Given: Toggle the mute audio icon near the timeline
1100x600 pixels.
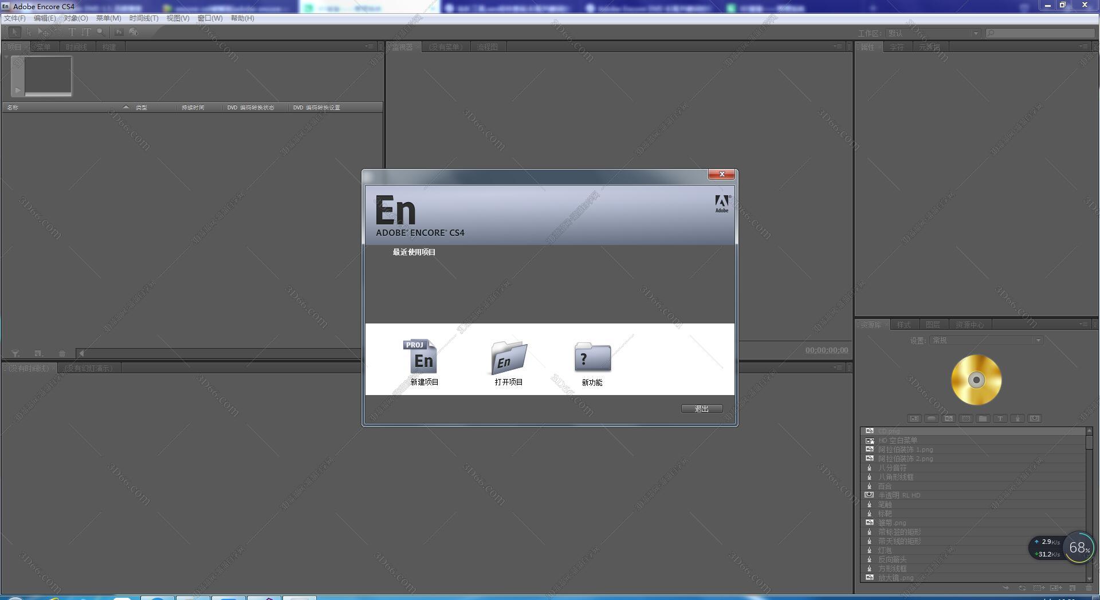Looking at the screenshot, I should [x=81, y=353].
